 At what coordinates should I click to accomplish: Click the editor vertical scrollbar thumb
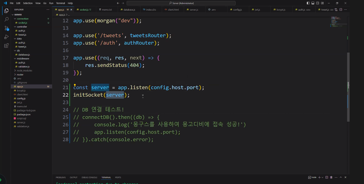[348, 87]
